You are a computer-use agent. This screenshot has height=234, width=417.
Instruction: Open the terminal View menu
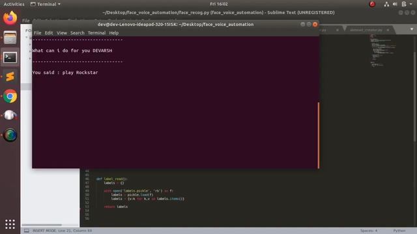(62, 33)
